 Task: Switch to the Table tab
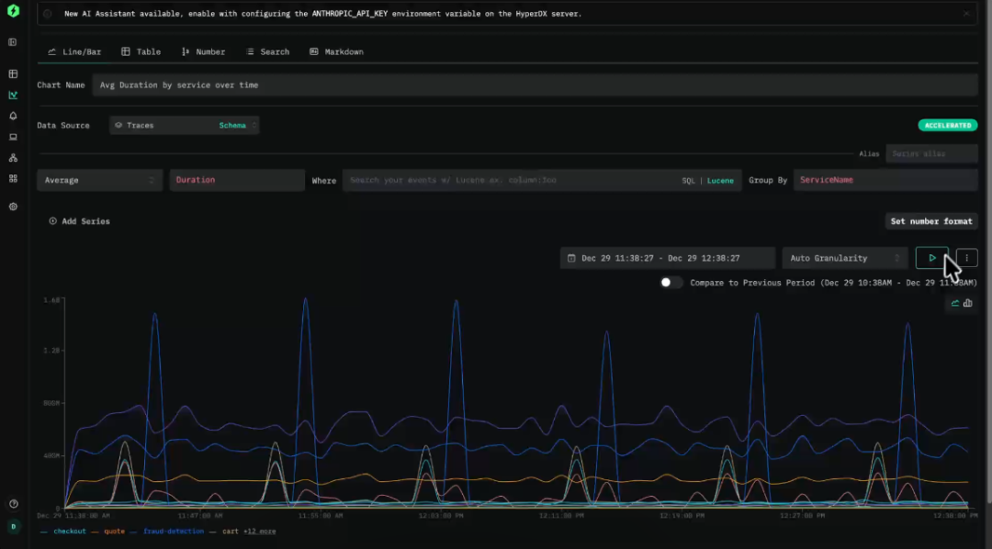(x=141, y=51)
